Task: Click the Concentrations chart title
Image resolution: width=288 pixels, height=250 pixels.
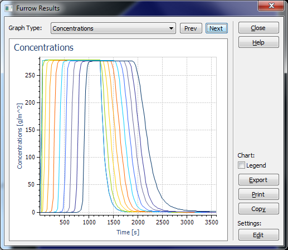Action: [x=43, y=47]
